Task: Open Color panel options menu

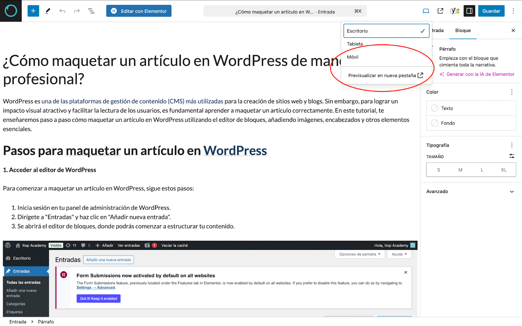Action: [512, 92]
